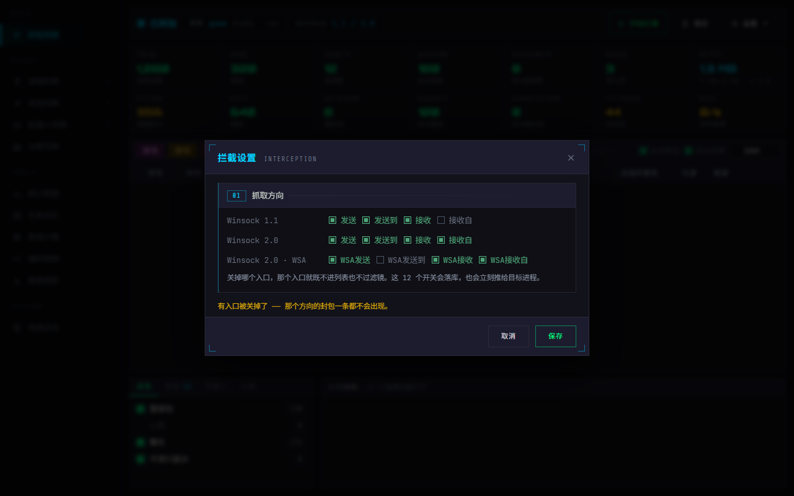Uncheck Winsock 2.0 发送 checkbox
This screenshot has height=496, width=794.
click(332, 240)
